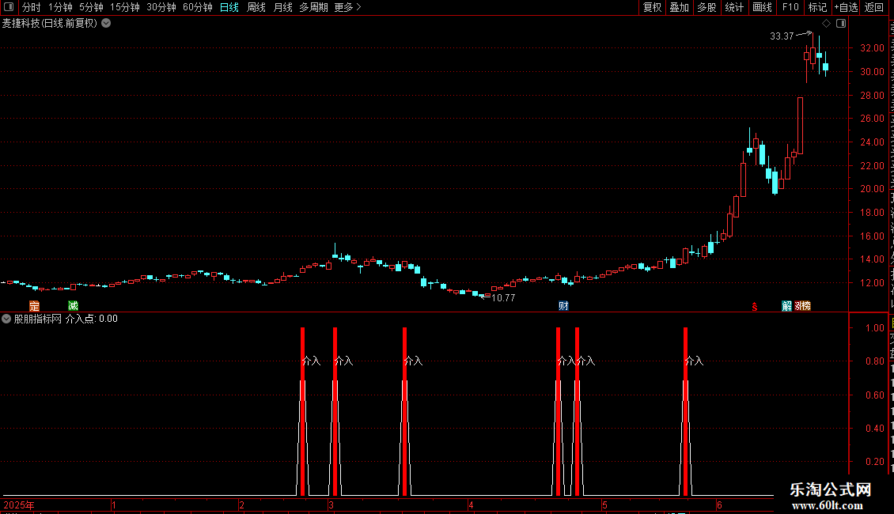Click the 股朋指标网 indicator name label
This screenshot has height=514, width=894.
(38, 319)
